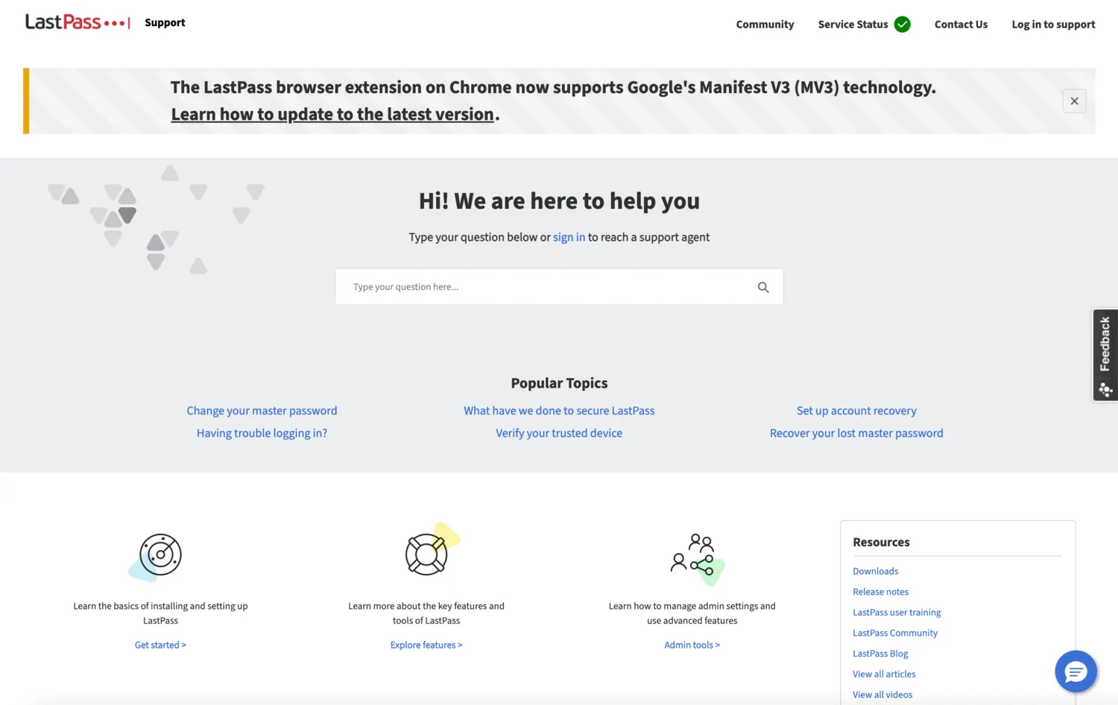Dismiss the MV3 banner with X
This screenshot has width=1118, height=705.
1074,101
